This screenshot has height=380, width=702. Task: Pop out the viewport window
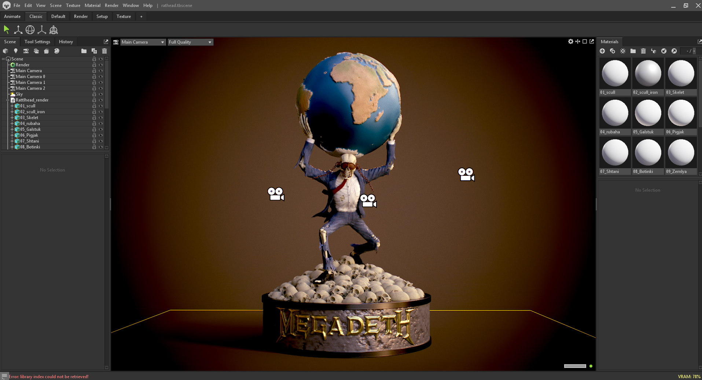coord(592,41)
